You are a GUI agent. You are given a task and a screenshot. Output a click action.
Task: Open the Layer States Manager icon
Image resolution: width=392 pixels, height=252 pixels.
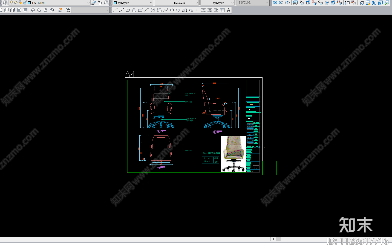tap(106, 3)
